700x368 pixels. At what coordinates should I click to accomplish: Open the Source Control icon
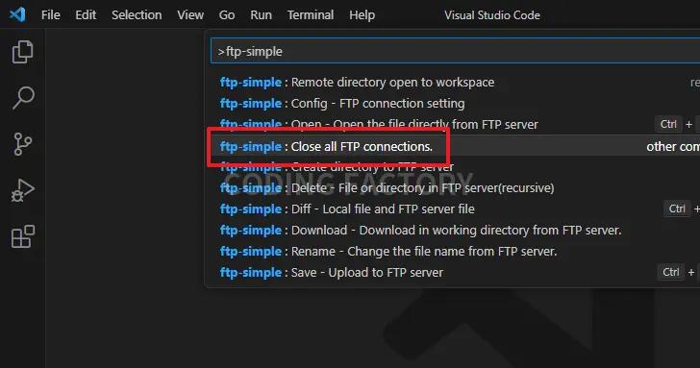tap(22, 144)
